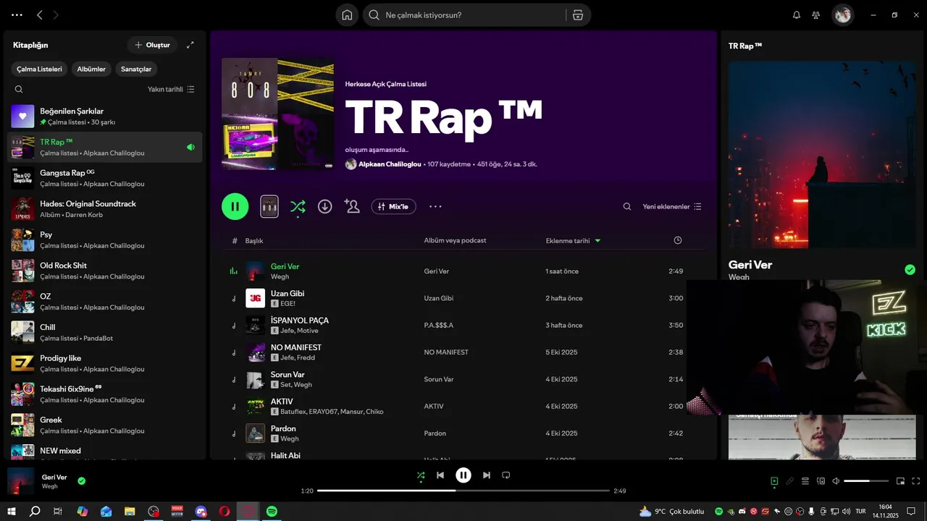Sort by Albüm veya podcast column
The image size is (927, 521).
coord(455,240)
